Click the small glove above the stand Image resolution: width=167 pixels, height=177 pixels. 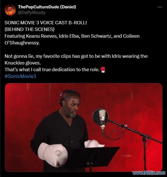pos(94,143)
